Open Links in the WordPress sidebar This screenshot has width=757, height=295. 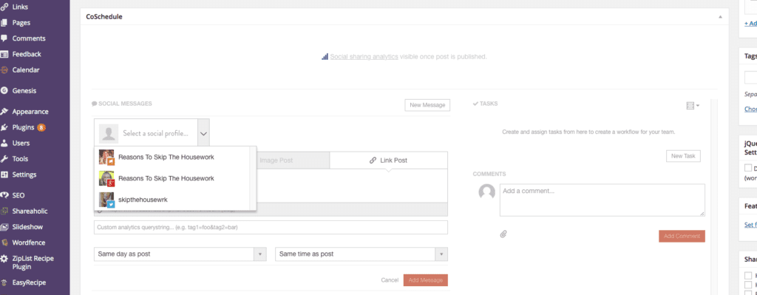click(20, 7)
